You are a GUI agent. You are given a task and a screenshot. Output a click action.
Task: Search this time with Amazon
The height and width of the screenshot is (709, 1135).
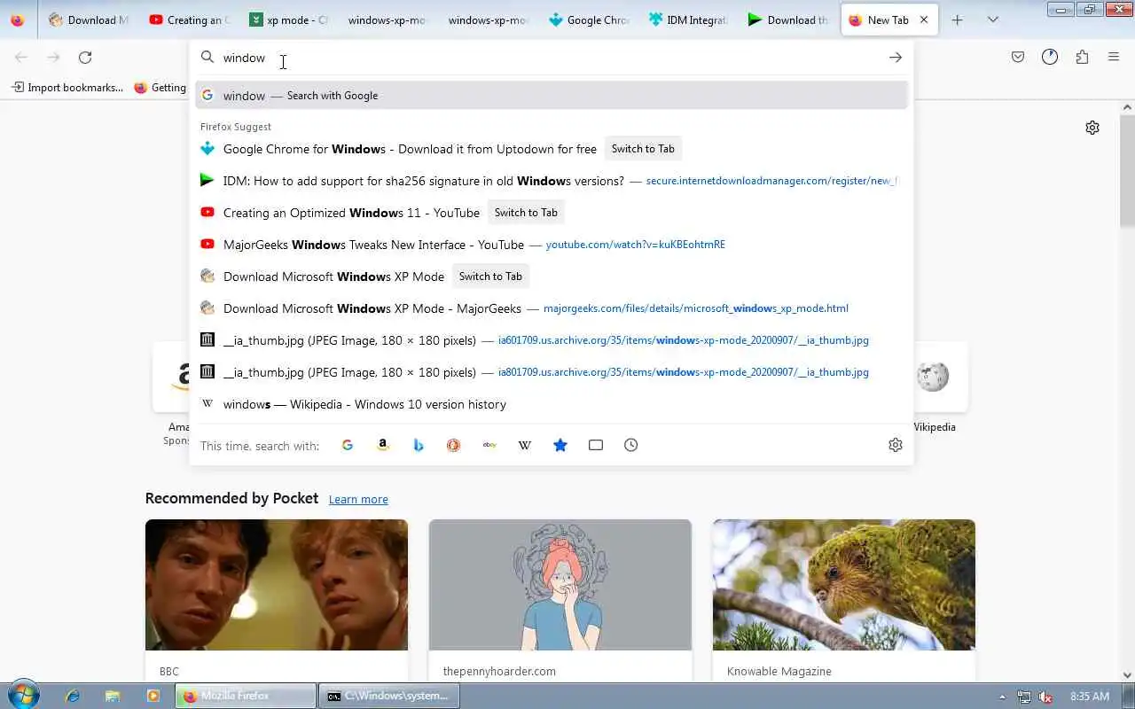coord(383,445)
